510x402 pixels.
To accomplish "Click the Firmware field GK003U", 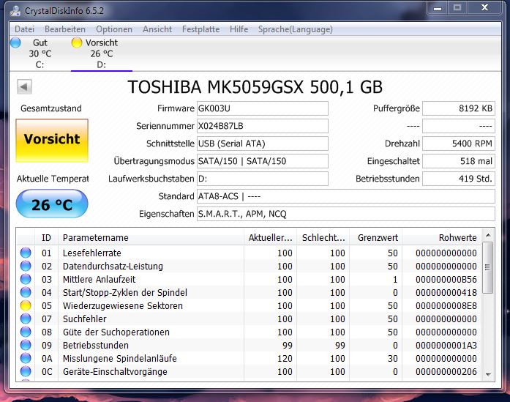I will (x=263, y=108).
